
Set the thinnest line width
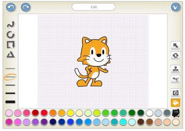[10, 69]
